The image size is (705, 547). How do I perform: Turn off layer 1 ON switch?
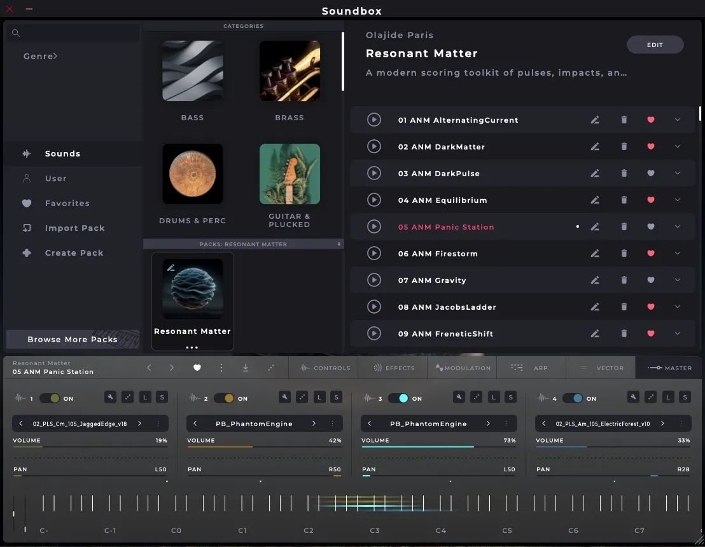point(50,398)
